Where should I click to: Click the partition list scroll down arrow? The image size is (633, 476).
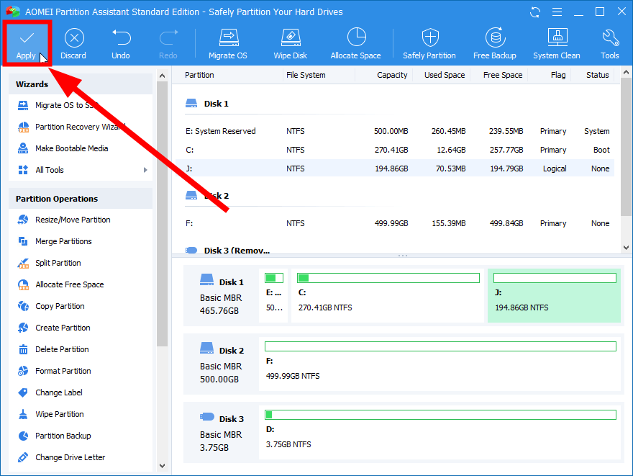click(x=626, y=248)
